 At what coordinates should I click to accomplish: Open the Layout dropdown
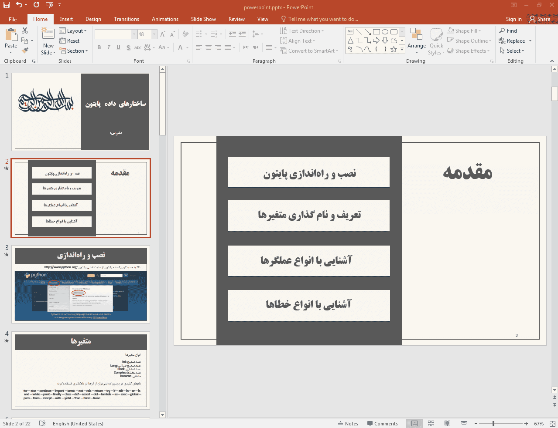(73, 30)
